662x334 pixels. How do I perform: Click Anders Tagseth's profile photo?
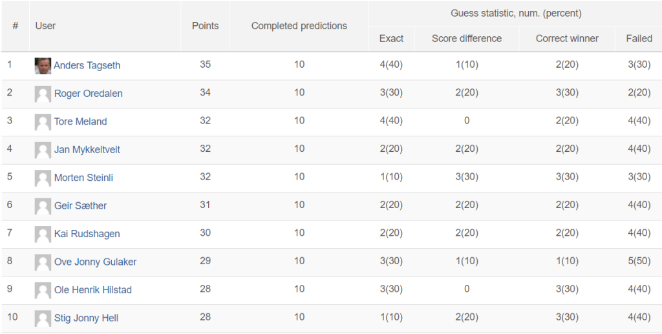43,66
